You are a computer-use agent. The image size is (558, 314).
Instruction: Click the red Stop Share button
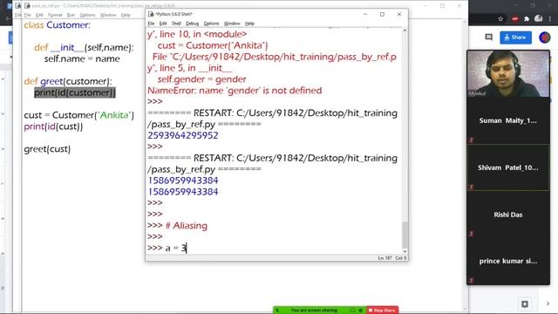tap(383, 311)
